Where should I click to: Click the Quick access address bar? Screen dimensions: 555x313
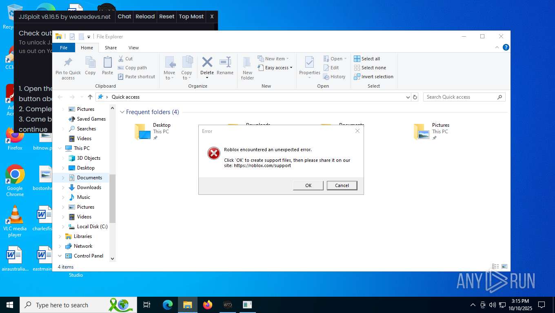point(253,97)
